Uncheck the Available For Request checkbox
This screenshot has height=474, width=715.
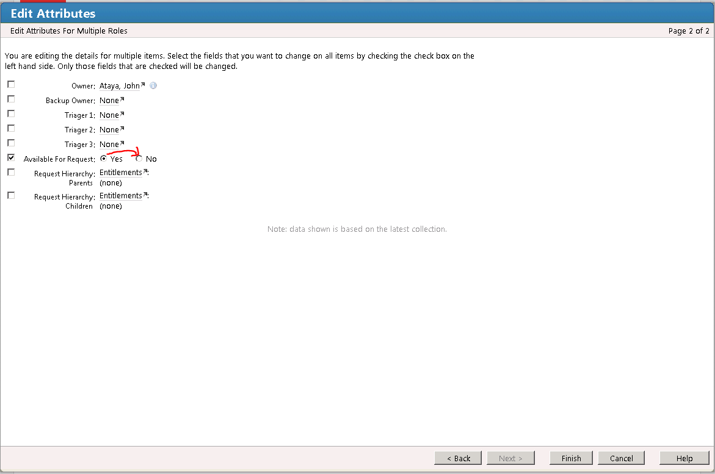pyautogui.click(x=11, y=157)
